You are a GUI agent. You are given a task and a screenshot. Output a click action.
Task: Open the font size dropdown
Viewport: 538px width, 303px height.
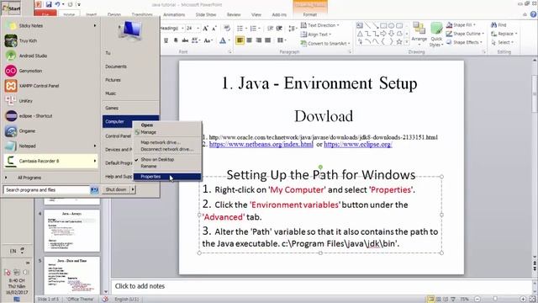(x=198, y=28)
